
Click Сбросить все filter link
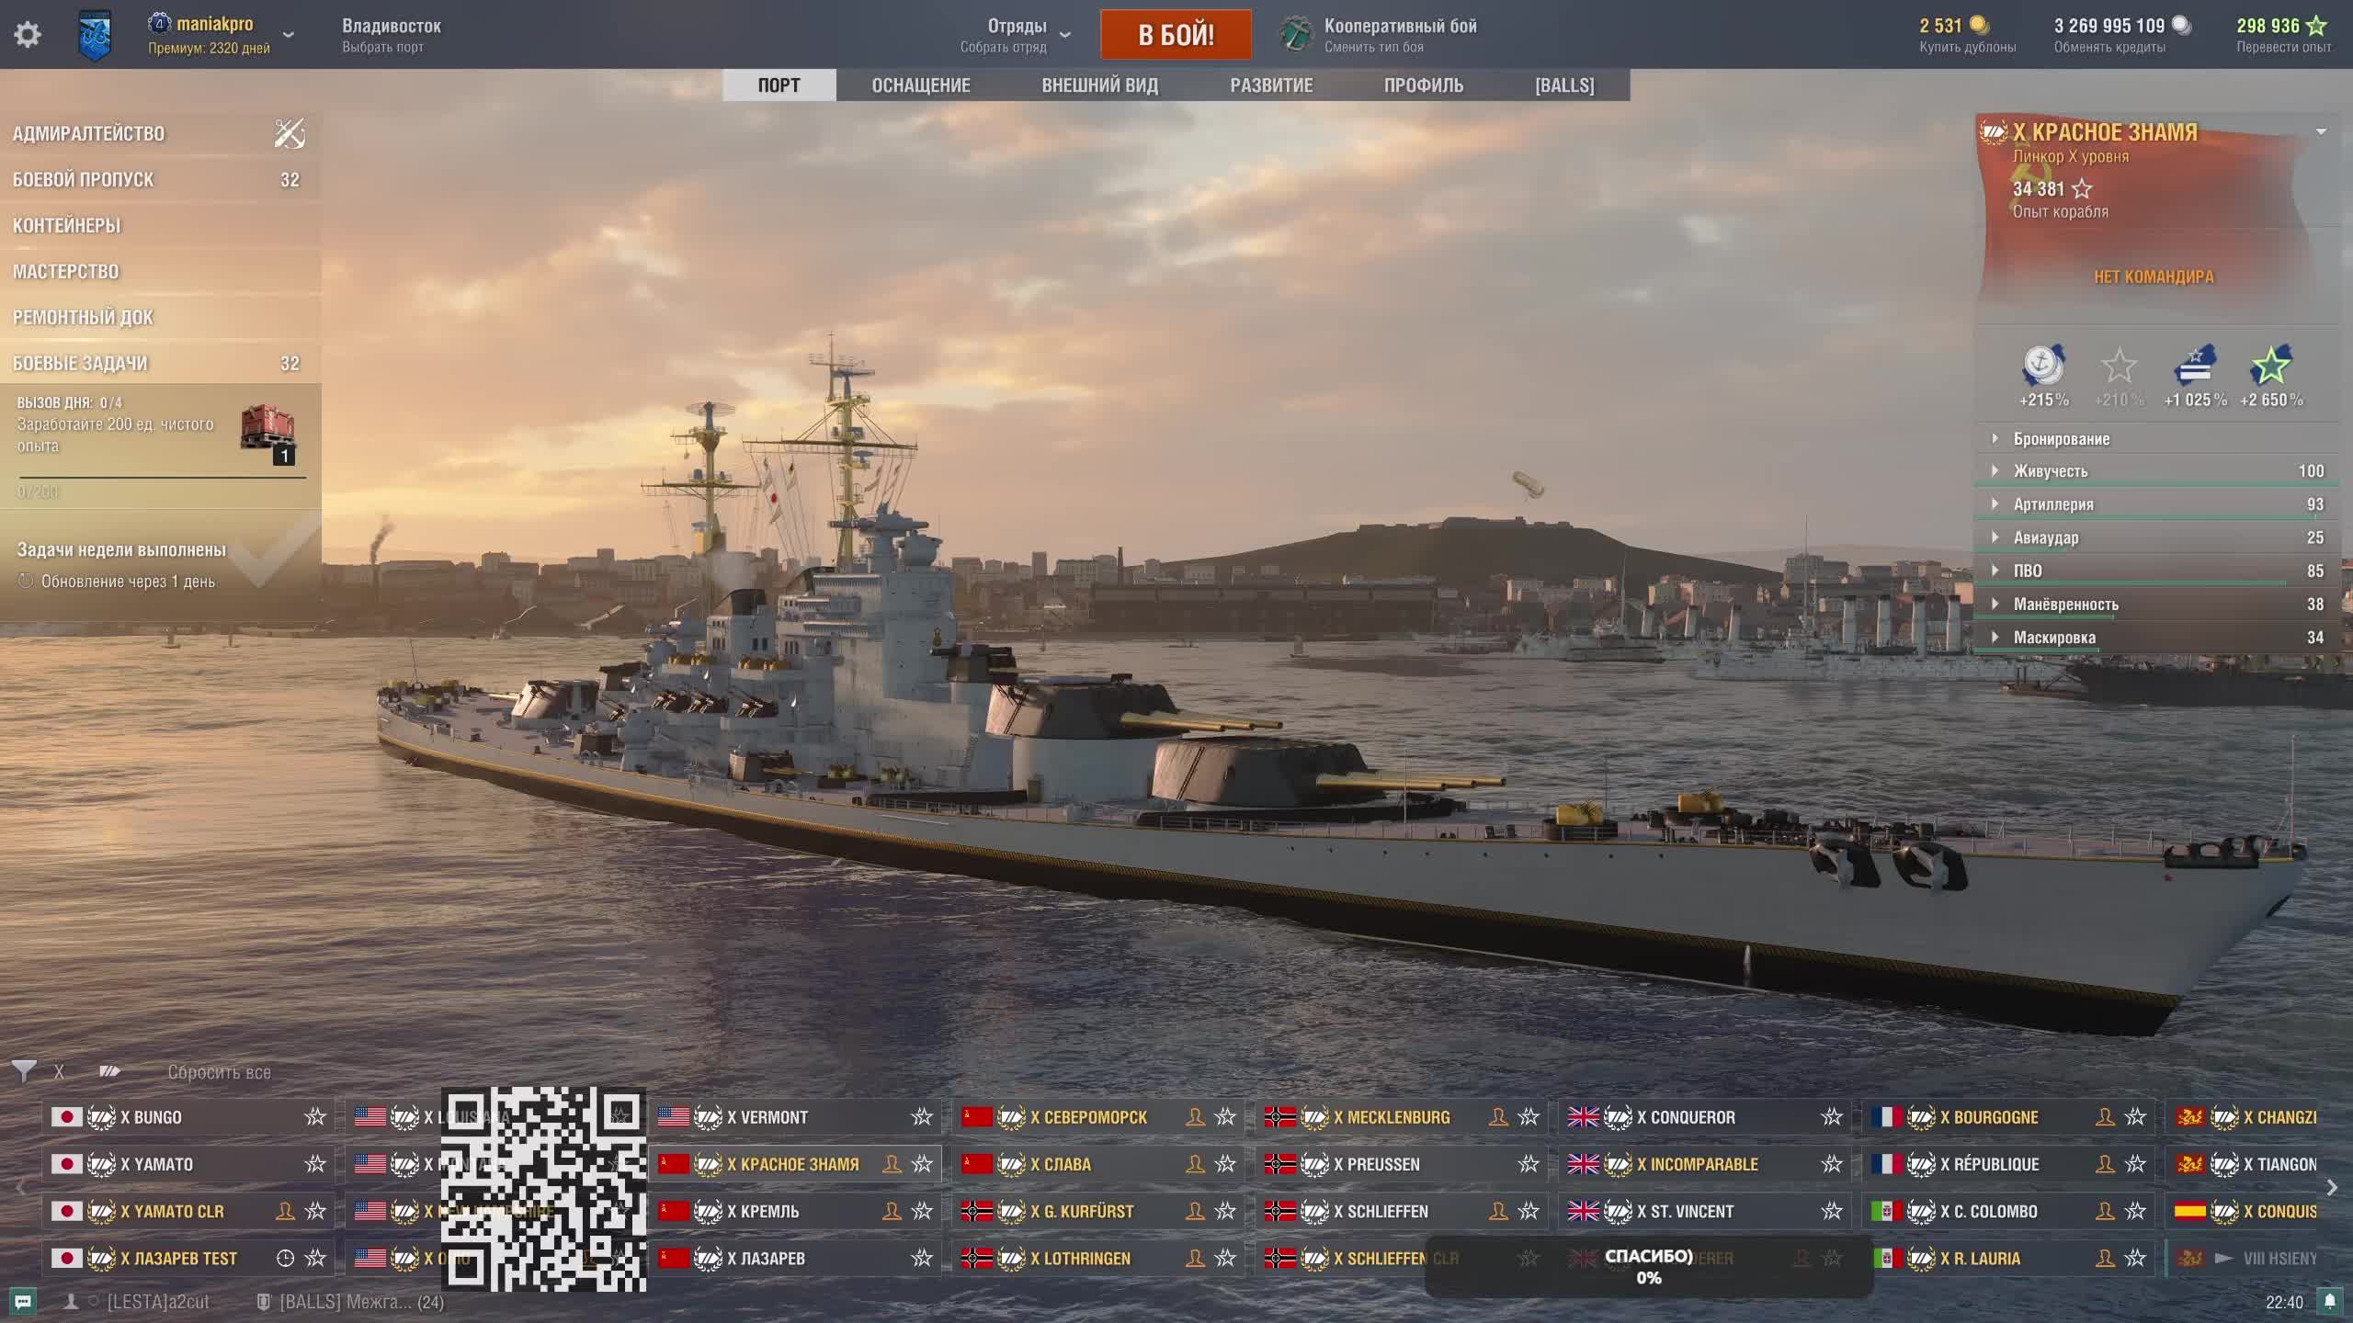click(219, 1072)
